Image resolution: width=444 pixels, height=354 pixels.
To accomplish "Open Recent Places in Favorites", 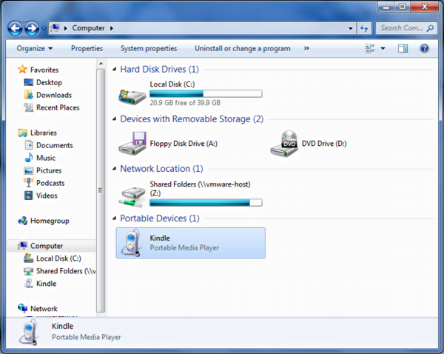I will [x=58, y=107].
